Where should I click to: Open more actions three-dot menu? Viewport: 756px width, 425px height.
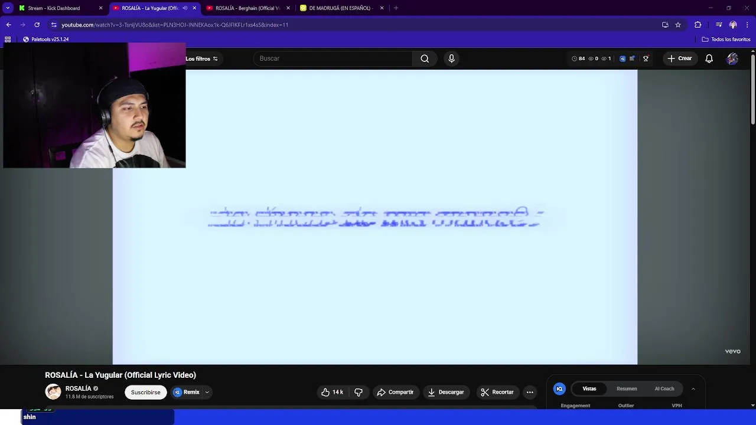[x=530, y=392]
